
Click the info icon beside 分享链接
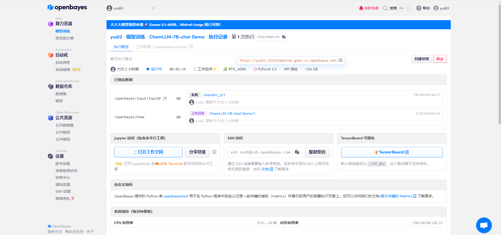(x=214, y=152)
